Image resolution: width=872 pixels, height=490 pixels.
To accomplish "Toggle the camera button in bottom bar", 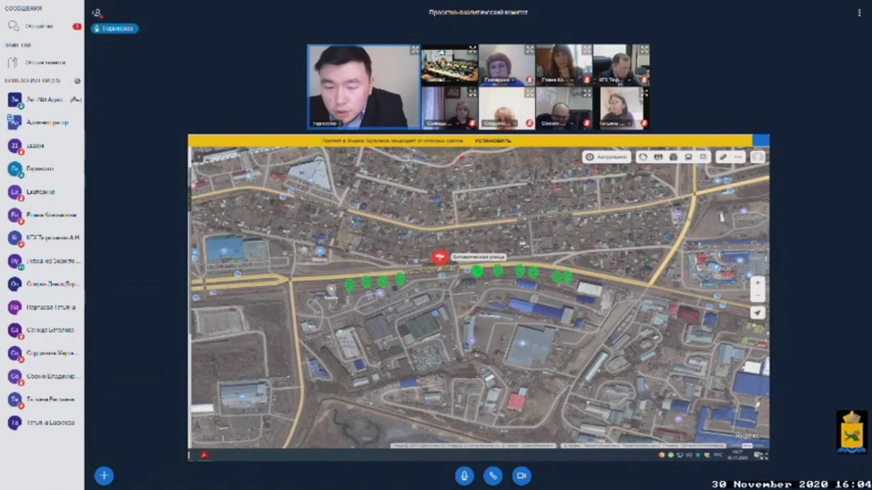I will (521, 476).
